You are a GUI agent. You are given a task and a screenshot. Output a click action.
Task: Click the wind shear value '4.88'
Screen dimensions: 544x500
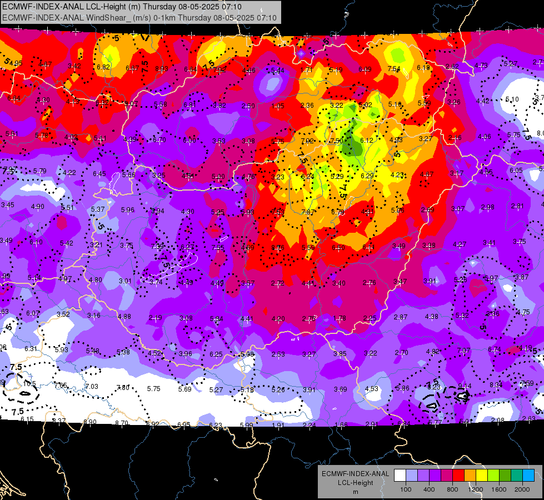coord(124,317)
